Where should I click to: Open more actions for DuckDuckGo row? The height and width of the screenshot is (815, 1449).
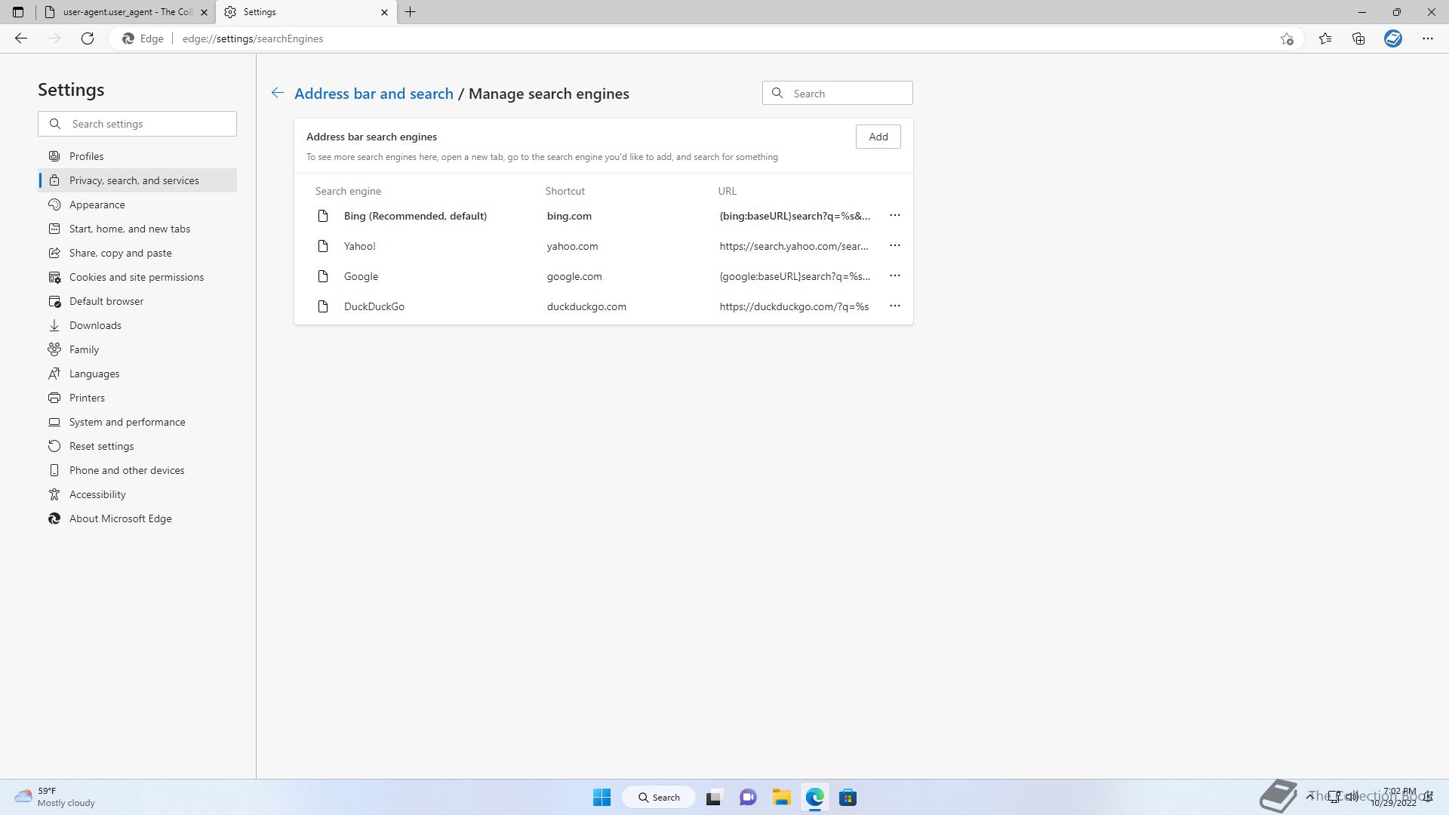(895, 306)
